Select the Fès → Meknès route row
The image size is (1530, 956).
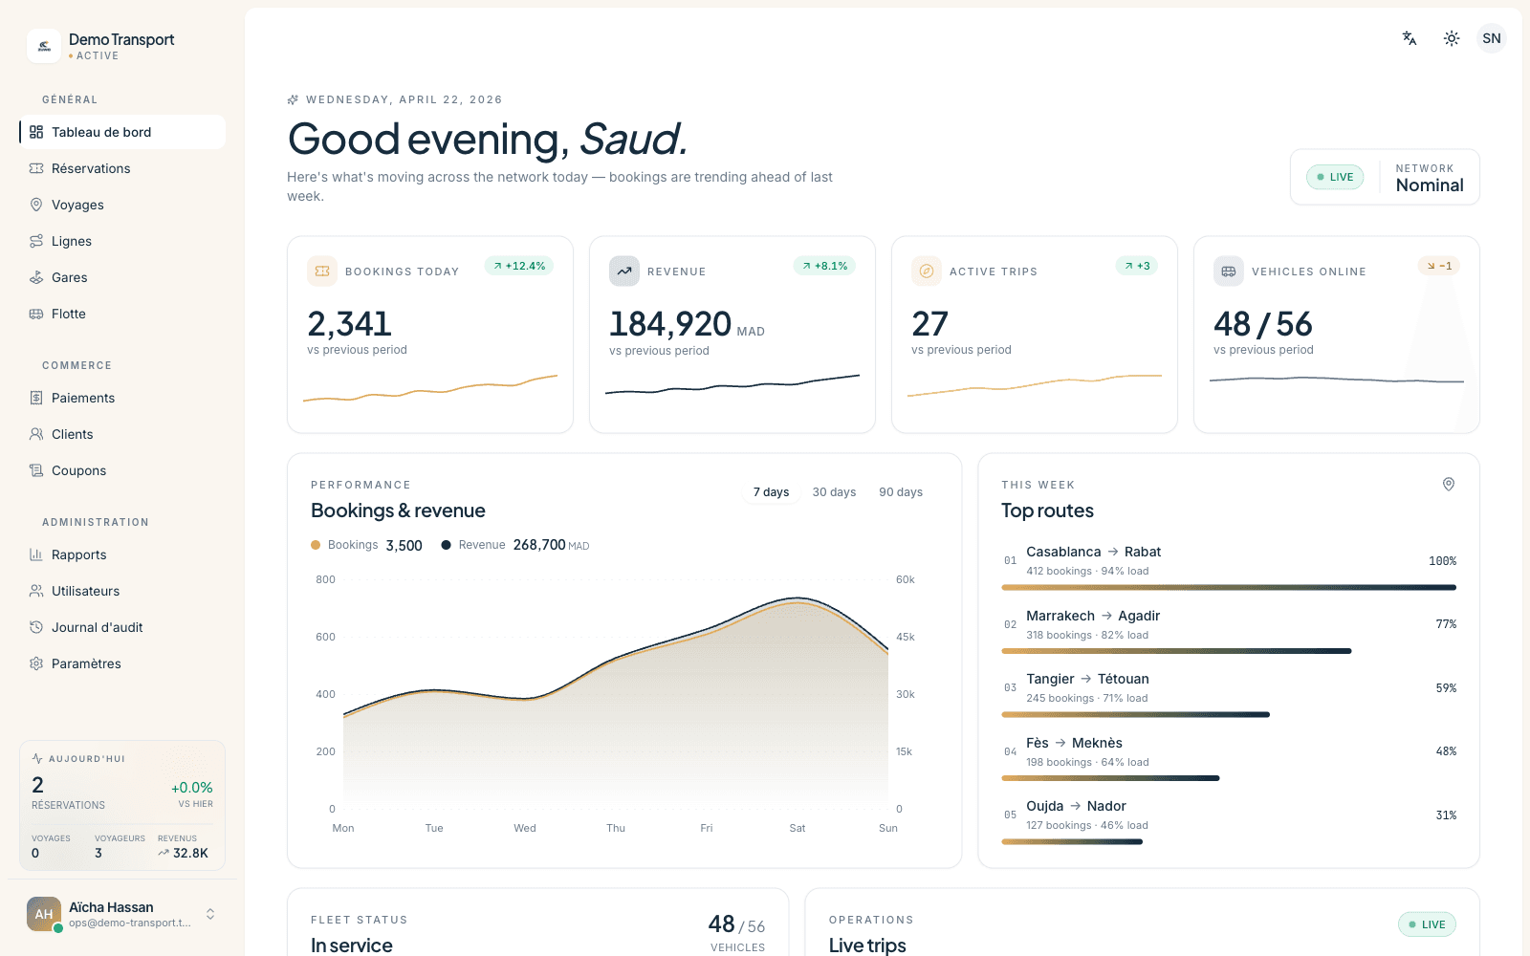tap(1229, 758)
